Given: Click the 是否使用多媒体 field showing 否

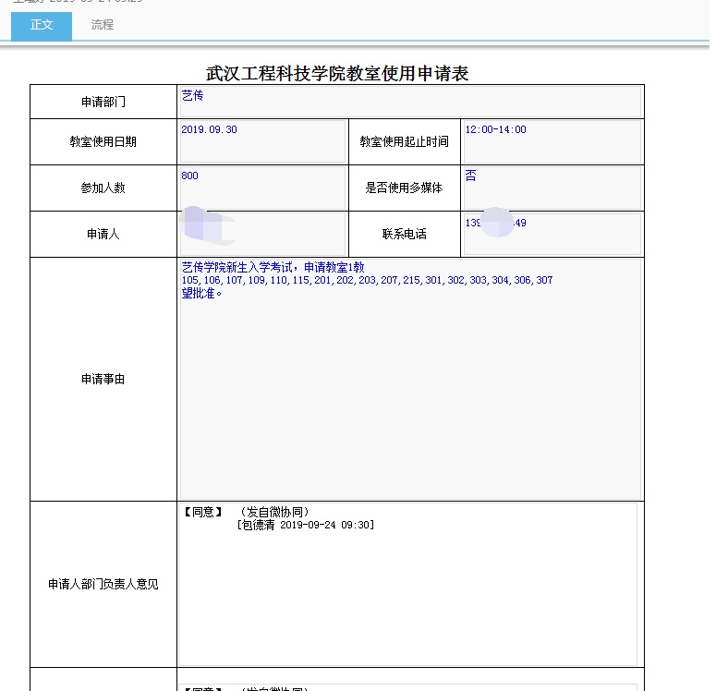Looking at the screenshot, I should (552, 188).
